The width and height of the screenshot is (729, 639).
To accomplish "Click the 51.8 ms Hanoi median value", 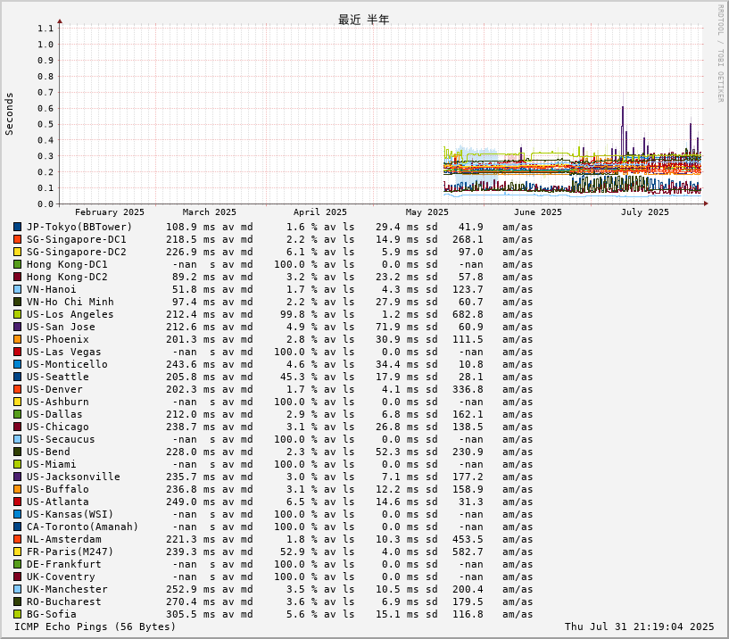I will (x=194, y=289).
